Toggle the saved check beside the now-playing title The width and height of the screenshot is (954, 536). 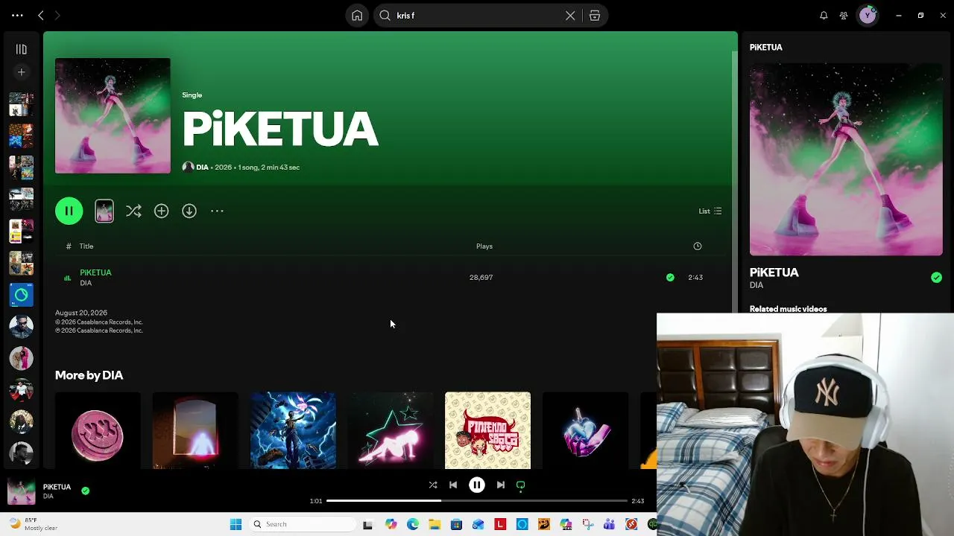pos(85,491)
